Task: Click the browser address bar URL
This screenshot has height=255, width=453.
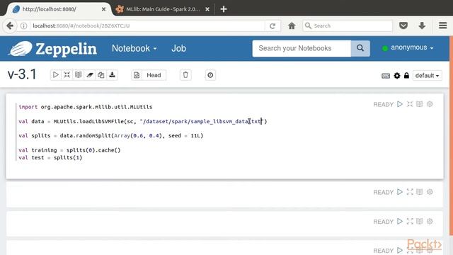Action: click(147, 25)
